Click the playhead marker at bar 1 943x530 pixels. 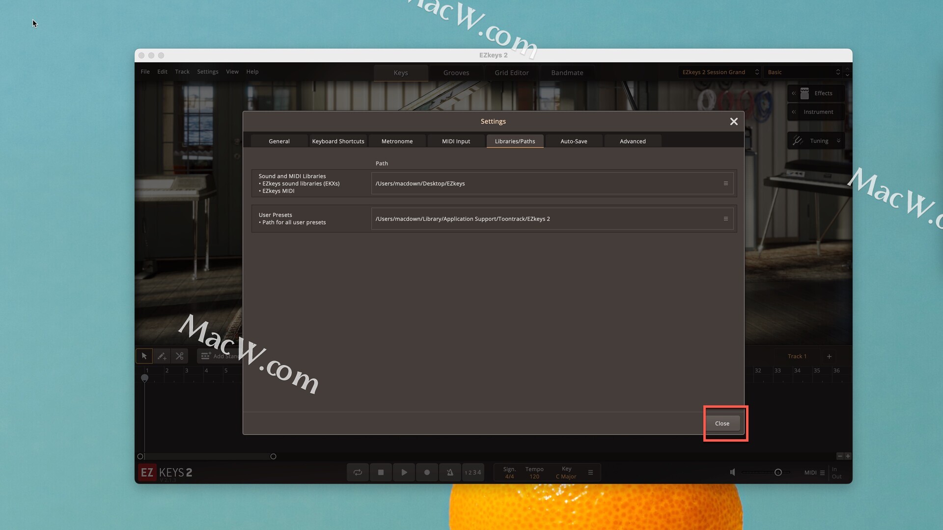[144, 378]
